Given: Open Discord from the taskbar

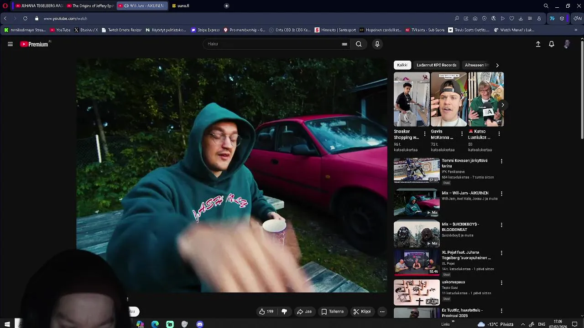Looking at the screenshot, I should 199,324.
